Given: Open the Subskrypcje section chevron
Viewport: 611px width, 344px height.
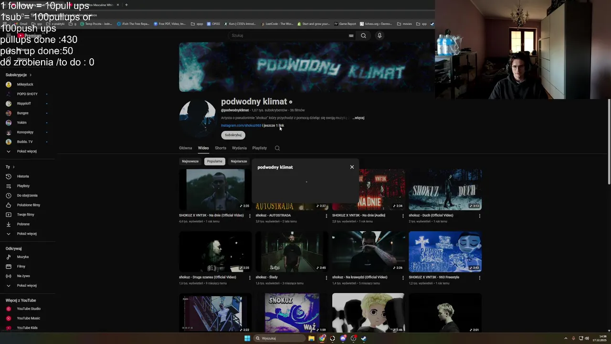Looking at the screenshot, I should (x=31, y=75).
